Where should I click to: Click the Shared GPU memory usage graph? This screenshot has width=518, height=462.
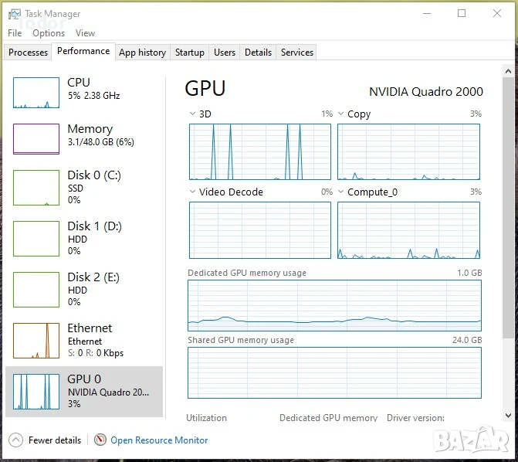[x=334, y=372]
